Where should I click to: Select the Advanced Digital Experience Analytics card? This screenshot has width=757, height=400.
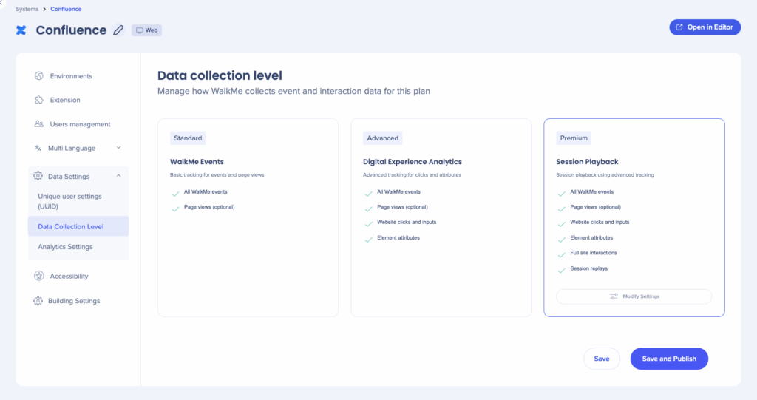[x=441, y=217]
